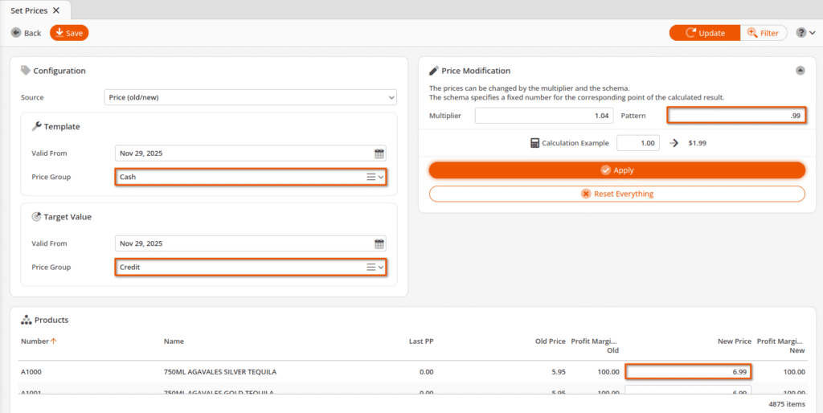Sort by the Name column header
Viewport: 823px width, 413px height.
pyautogui.click(x=174, y=341)
